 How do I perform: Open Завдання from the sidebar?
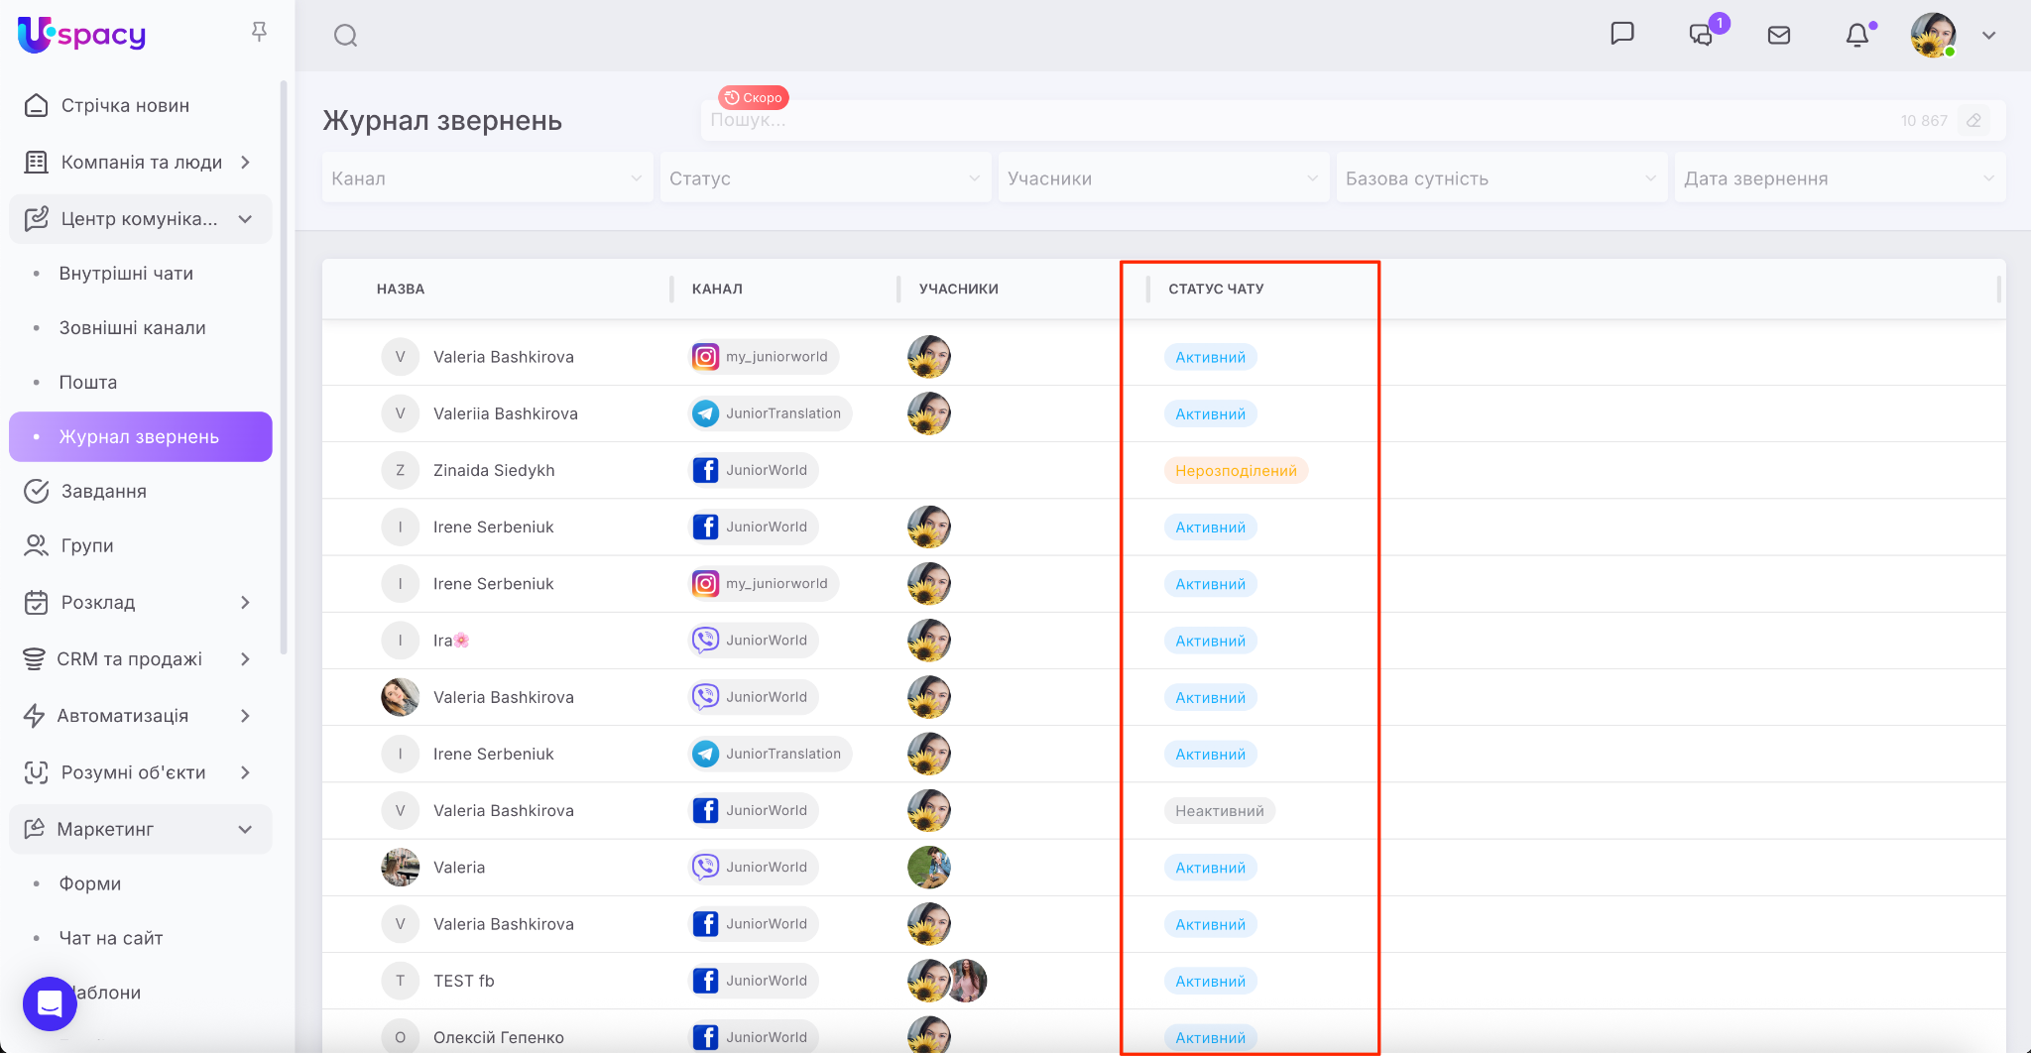coord(103,492)
